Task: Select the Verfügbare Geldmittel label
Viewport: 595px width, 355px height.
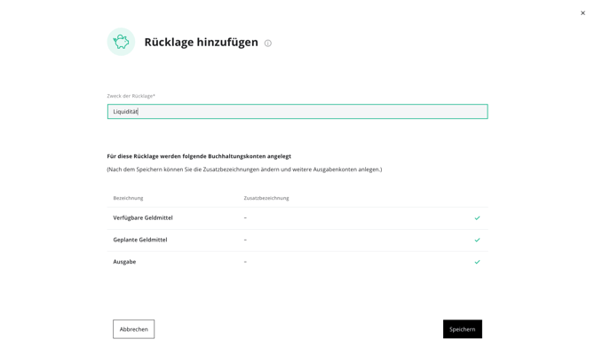Action: tap(143, 217)
